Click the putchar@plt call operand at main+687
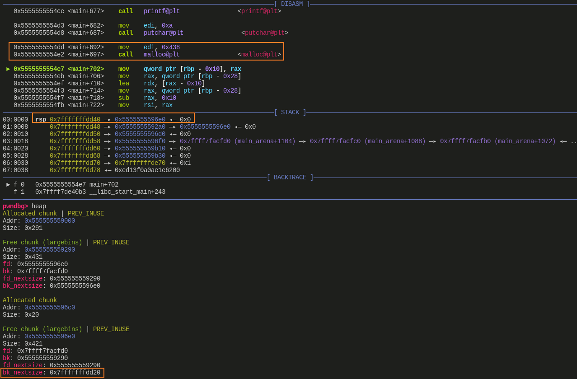The image size is (577, 379). pos(164,33)
